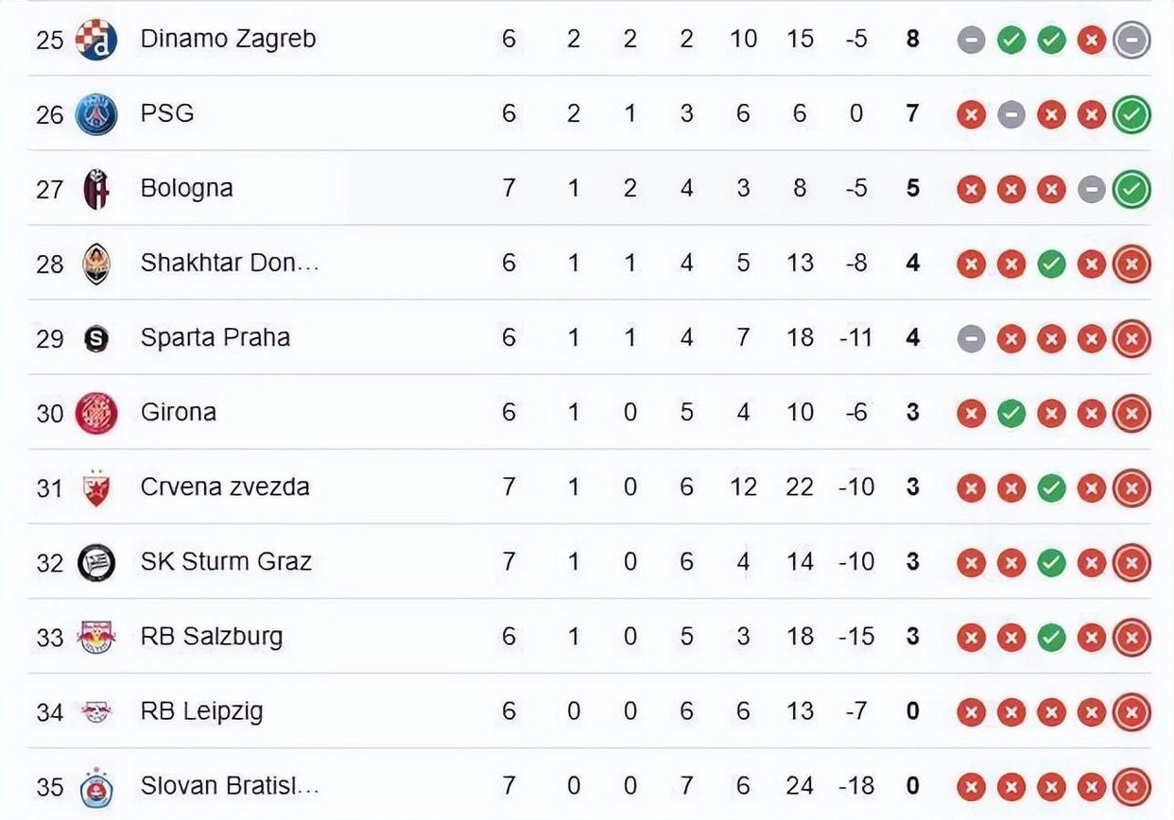Image resolution: width=1174 pixels, height=820 pixels.
Task: Open the RB Leipzig team page link
Action: click(201, 710)
